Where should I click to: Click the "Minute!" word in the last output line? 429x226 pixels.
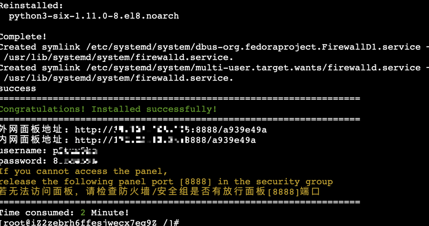tap(110, 213)
